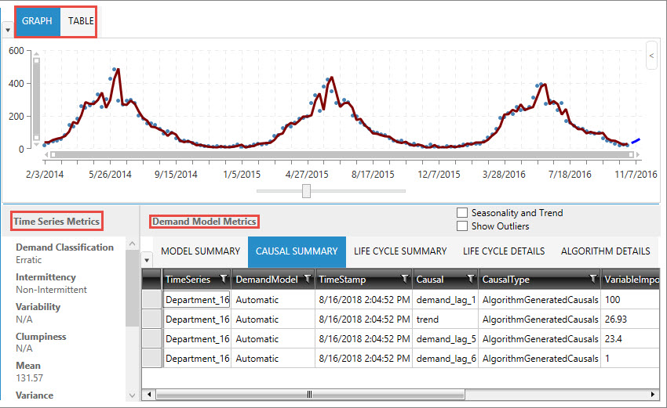Sort by DemandModel column header
The image size is (667, 408).
tap(267, 280)
